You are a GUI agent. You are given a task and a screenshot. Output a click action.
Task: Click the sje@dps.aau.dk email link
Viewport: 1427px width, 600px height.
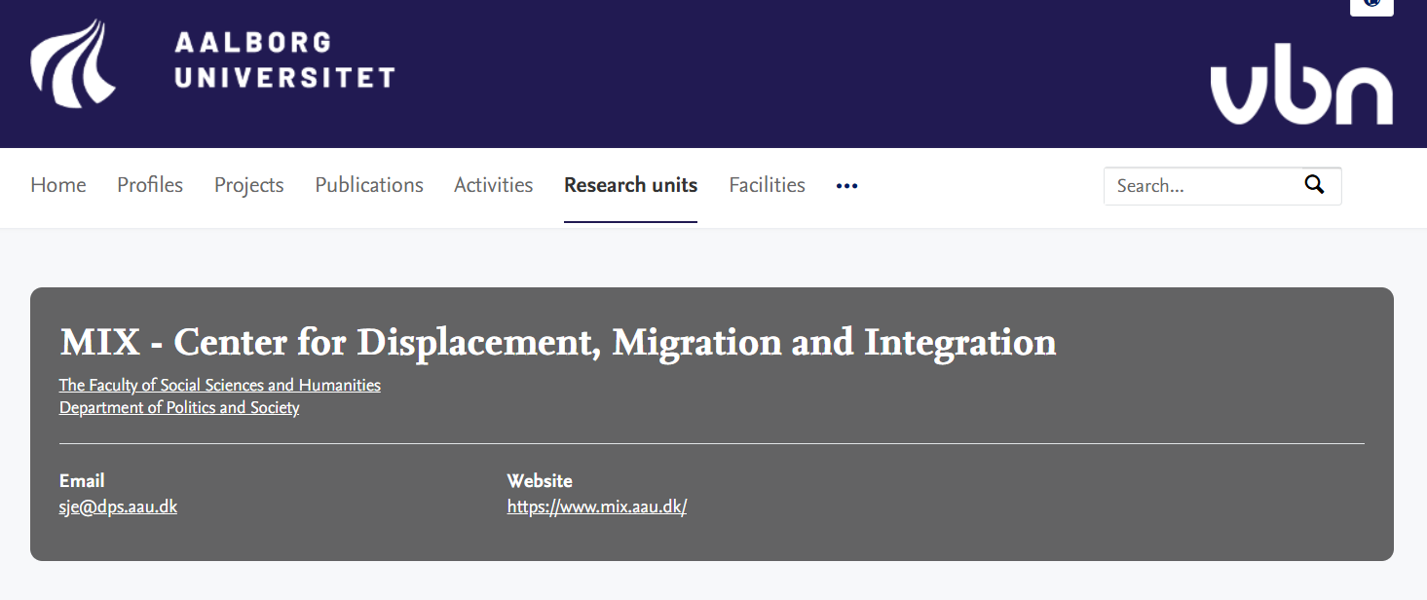pyautogui.click(x=118, y=506)
